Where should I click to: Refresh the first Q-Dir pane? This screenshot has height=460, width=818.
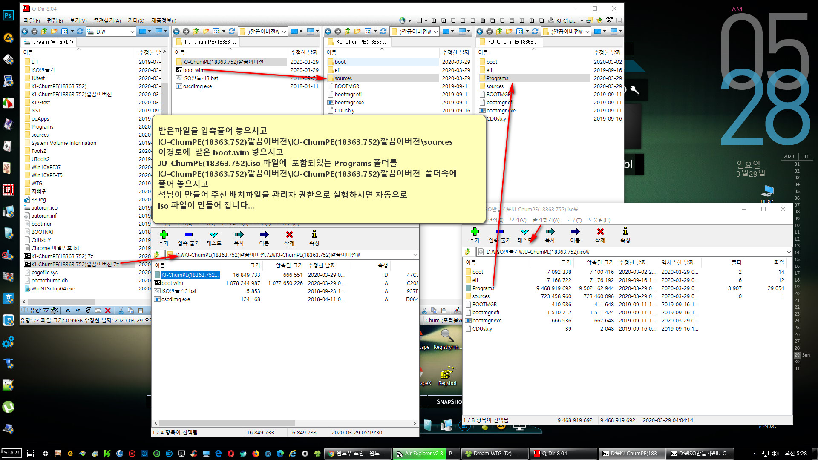[x=80, y=31]
